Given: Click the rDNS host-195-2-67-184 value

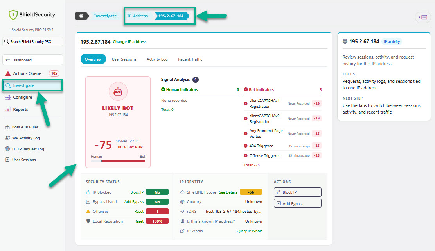Looking at the screenshot, I should (233, 212).
